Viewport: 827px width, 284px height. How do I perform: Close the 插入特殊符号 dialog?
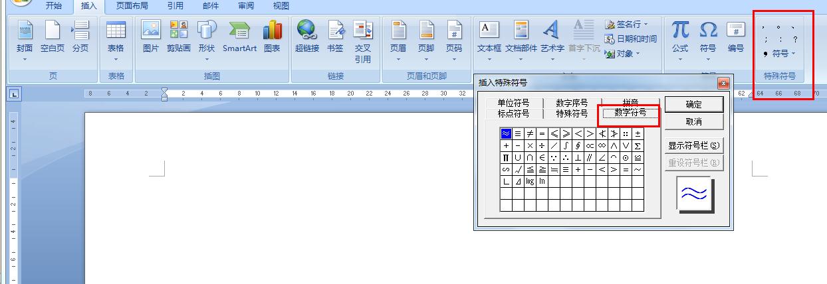coord(723,84)
